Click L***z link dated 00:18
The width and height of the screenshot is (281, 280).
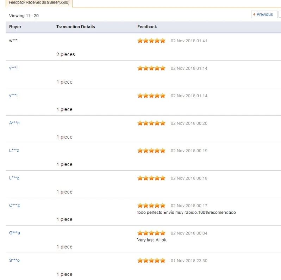point(14,178)
